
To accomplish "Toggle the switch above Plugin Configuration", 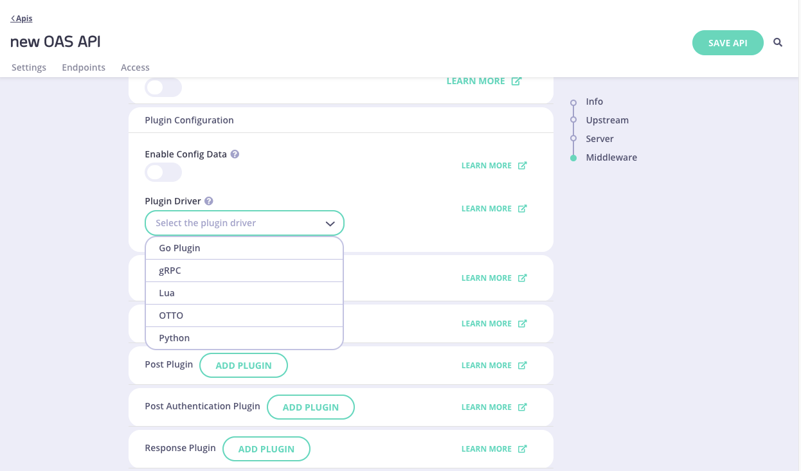I will [163, 87].
